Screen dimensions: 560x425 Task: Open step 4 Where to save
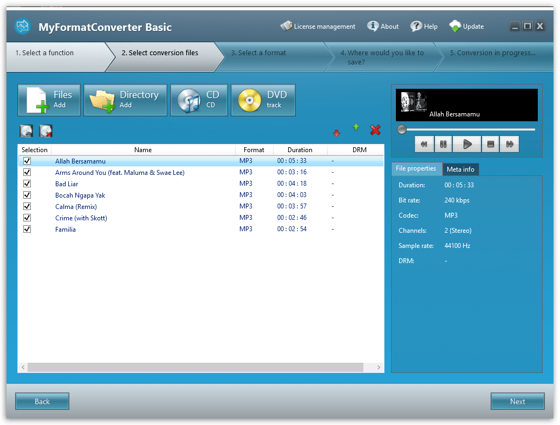(383, 57)
